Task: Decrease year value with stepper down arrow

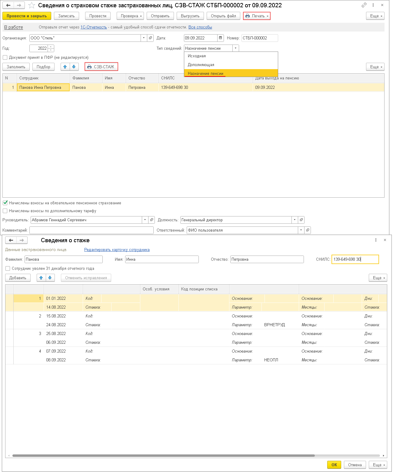Action: 51,50
